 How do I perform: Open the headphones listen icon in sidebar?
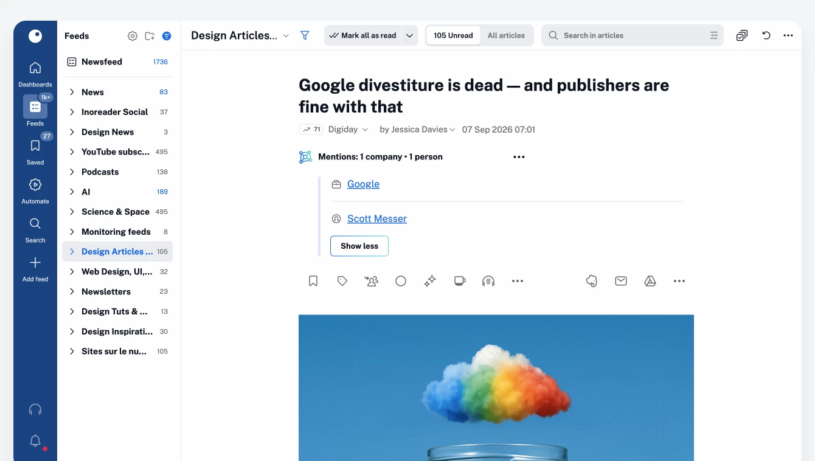coord(35,409)
